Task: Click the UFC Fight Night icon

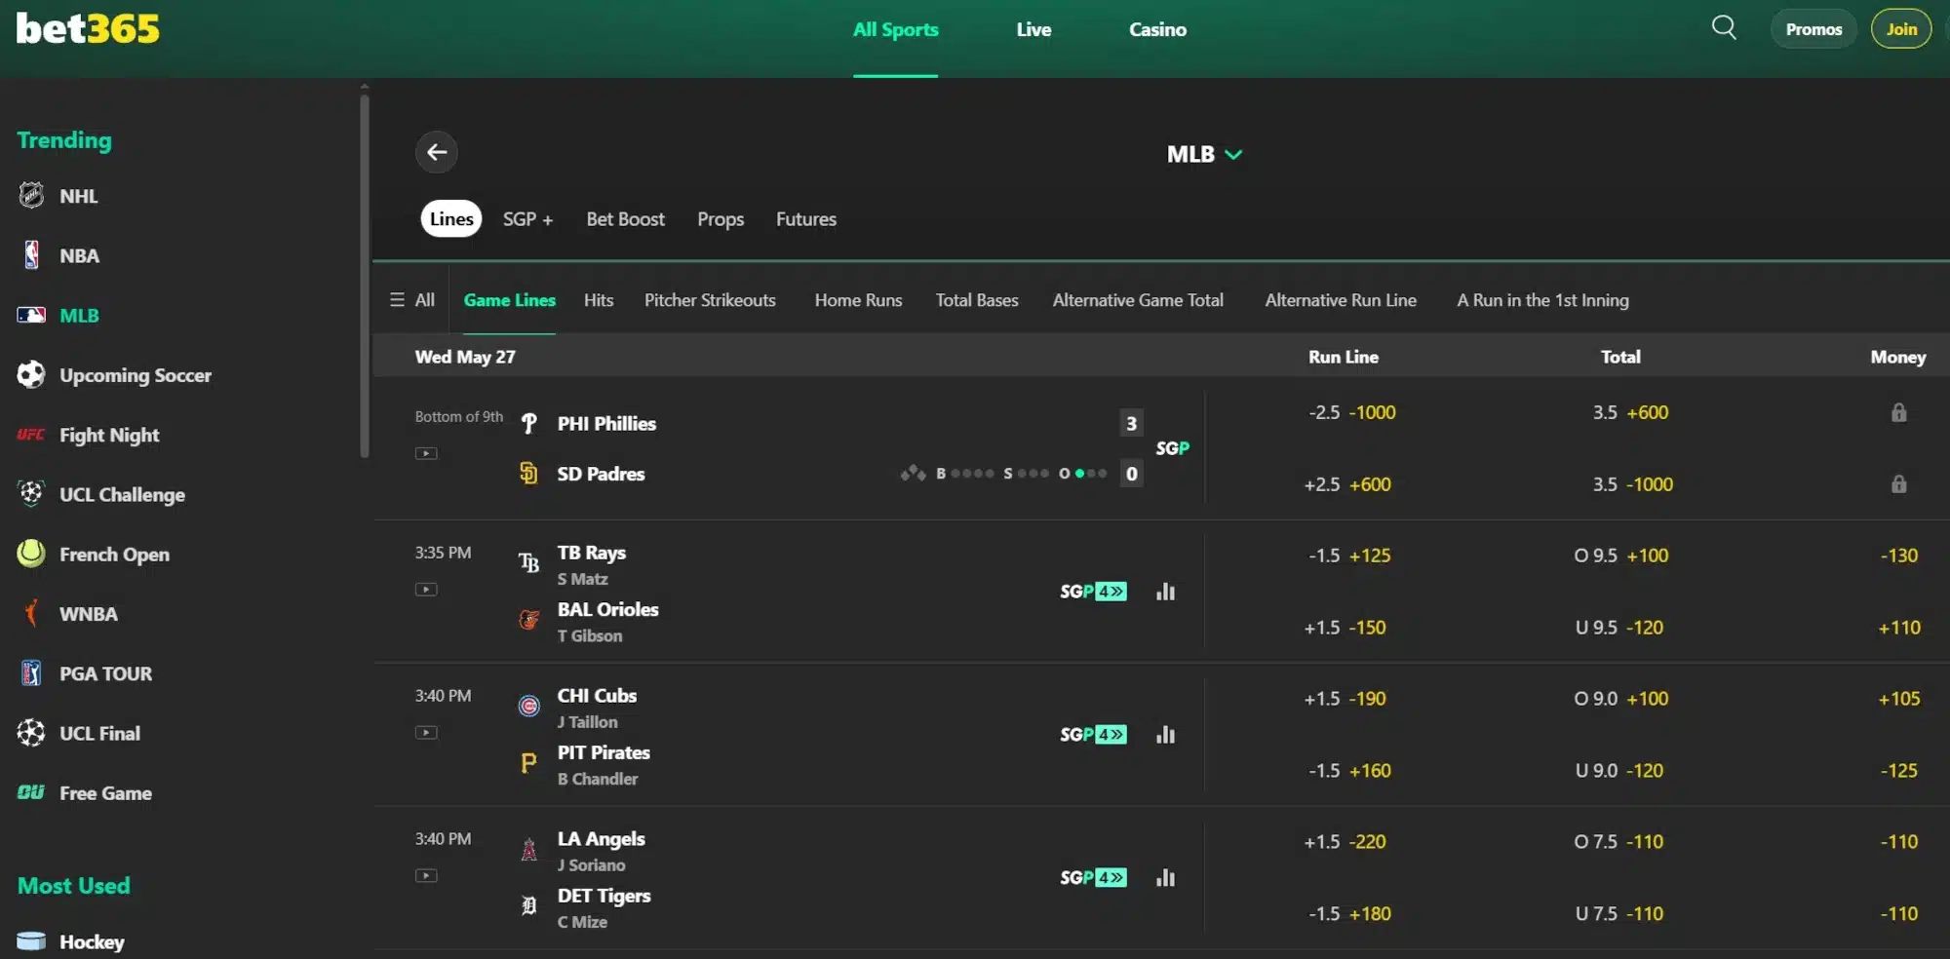Action: pyautogui.click(x=31, y=435)
